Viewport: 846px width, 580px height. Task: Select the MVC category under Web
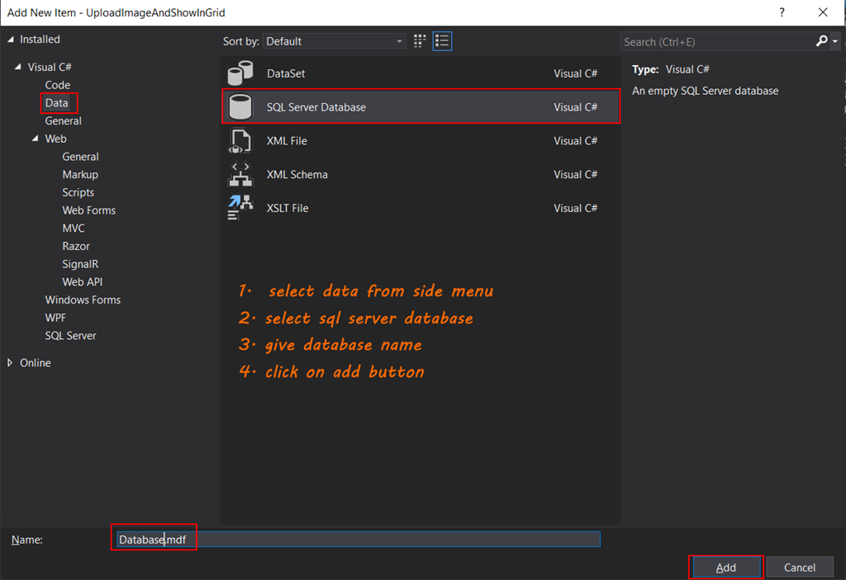coord(74,228)
